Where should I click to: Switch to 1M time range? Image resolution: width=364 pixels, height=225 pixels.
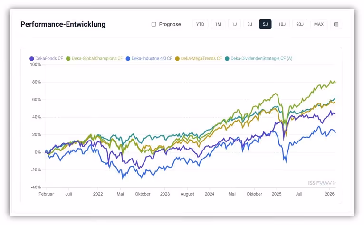coord(218,24)
